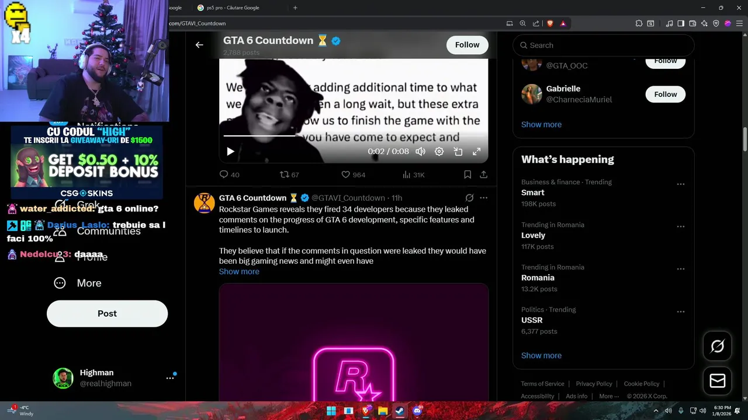Open options for the USSR trend
The height and width of the screenshot is (420, 748).
[680, 312]
